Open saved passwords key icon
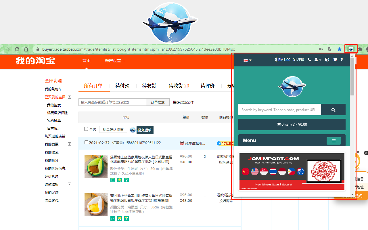Screen dimensions: 368x230 (x=321, y=49)
